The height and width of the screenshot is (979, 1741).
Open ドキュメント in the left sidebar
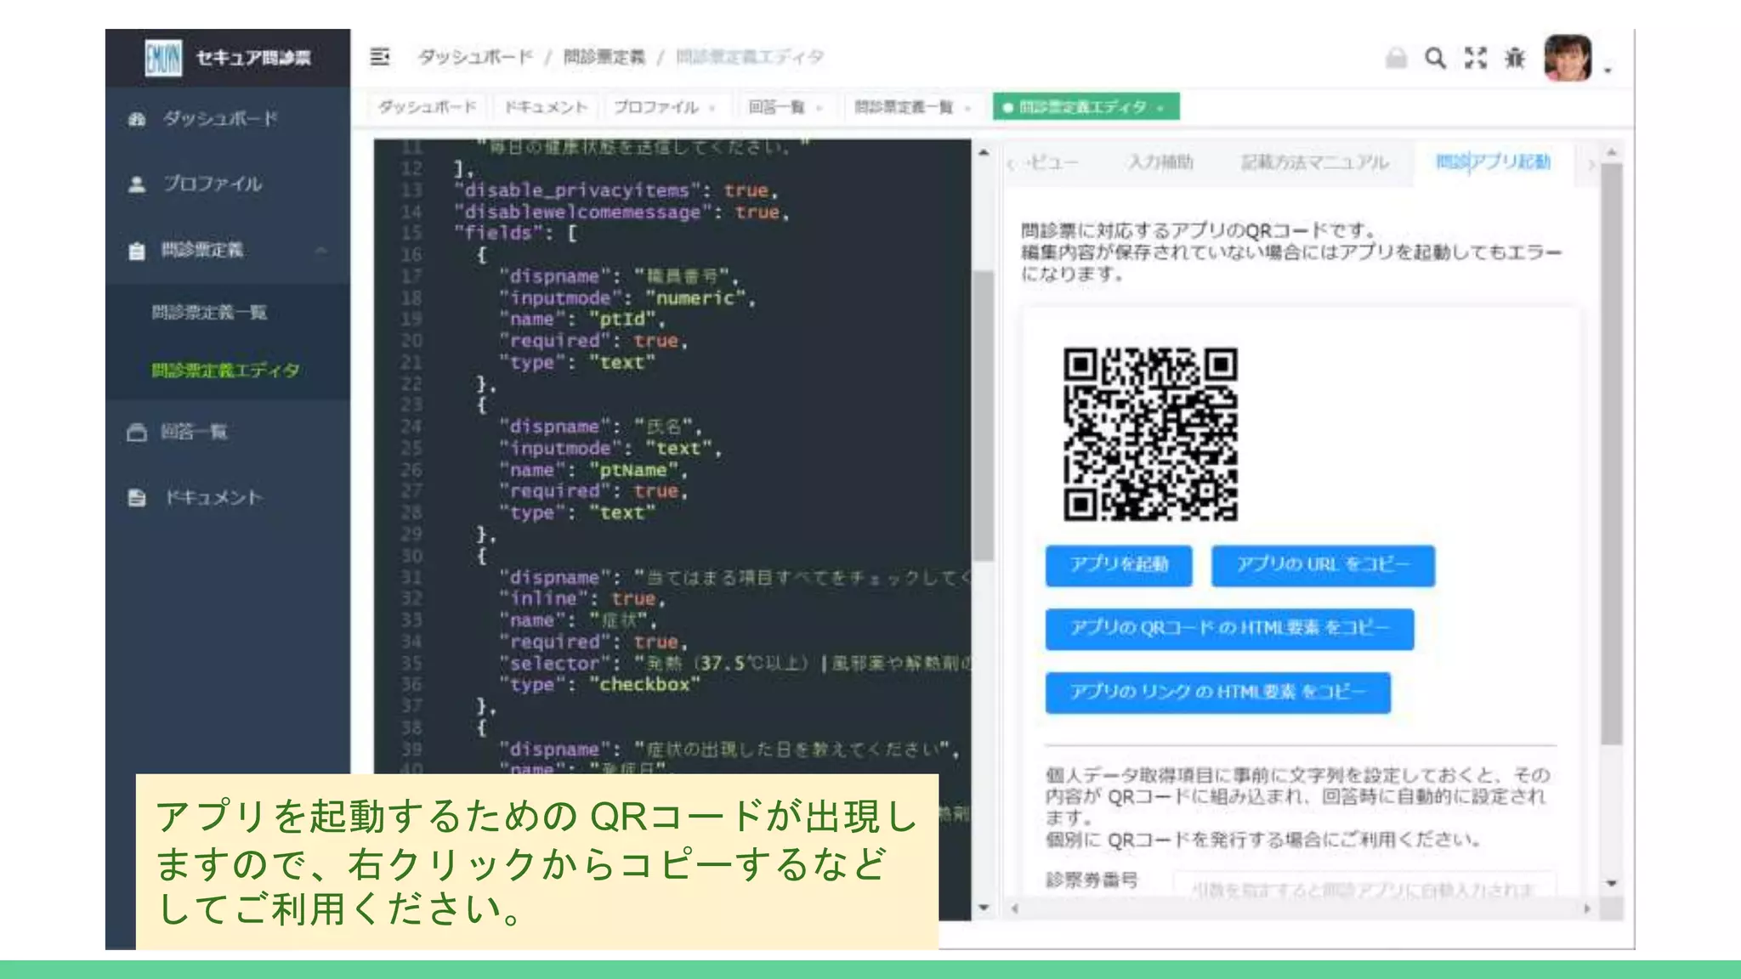(x=228, y=497)
